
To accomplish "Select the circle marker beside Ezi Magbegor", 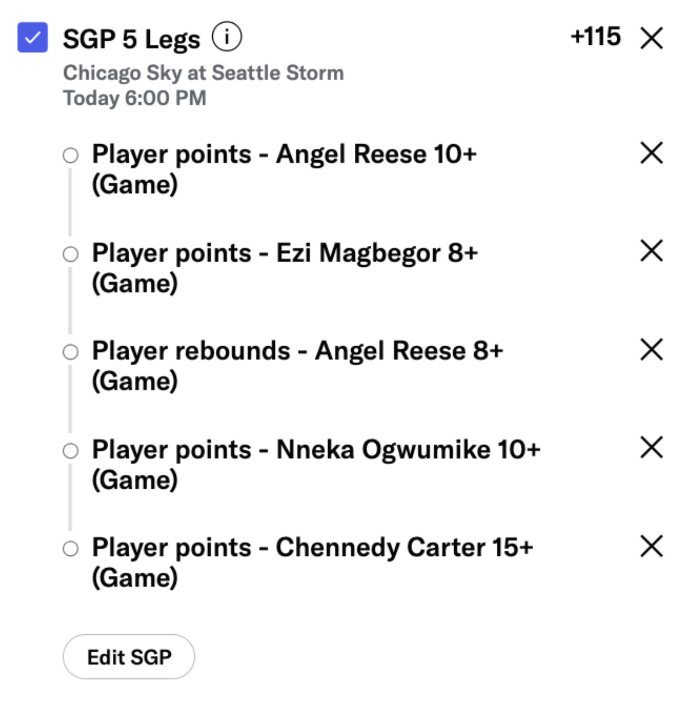I will (x=70, y=254).
